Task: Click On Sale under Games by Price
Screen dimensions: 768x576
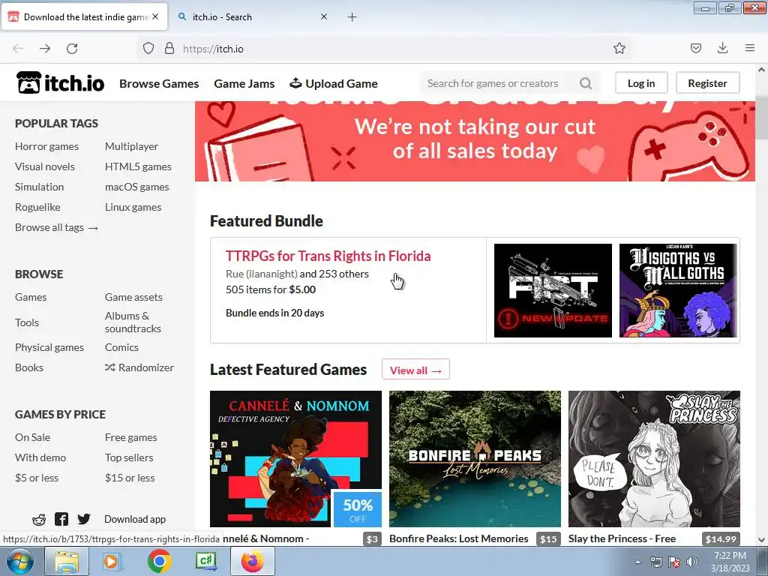Action: coord(33,437)
